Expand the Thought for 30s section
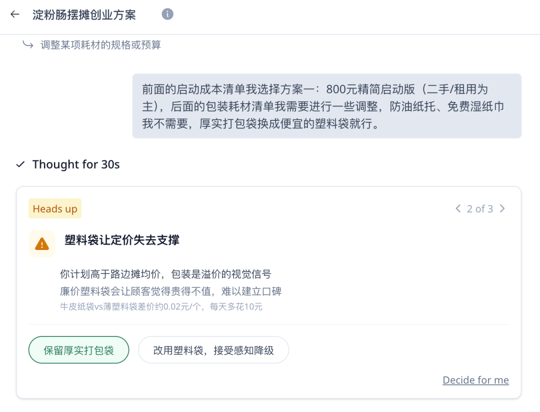Image resolution: width=540 pixels, height=412 pixels. (76, 164)
